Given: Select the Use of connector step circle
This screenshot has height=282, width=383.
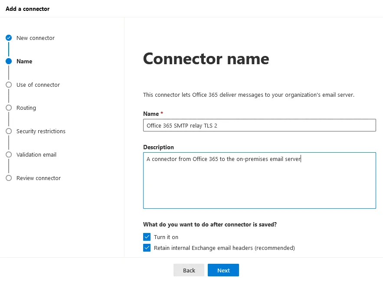Looking at the screenshot, I should click(9, 85).
